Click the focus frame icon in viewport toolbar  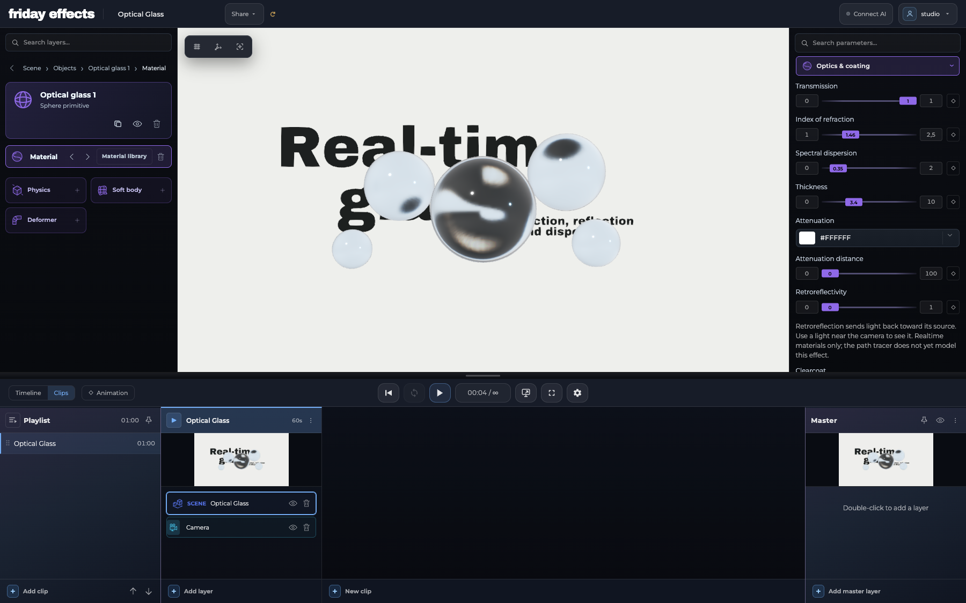point(240,47)
